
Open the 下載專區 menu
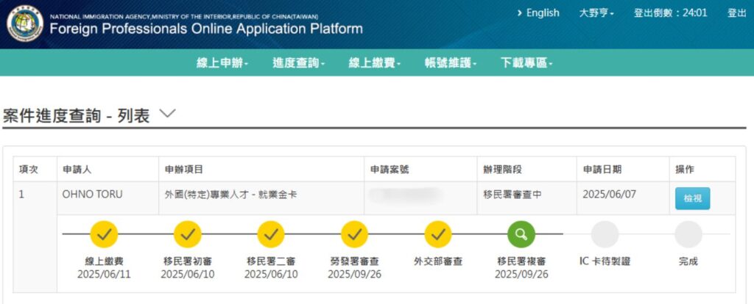526,63
